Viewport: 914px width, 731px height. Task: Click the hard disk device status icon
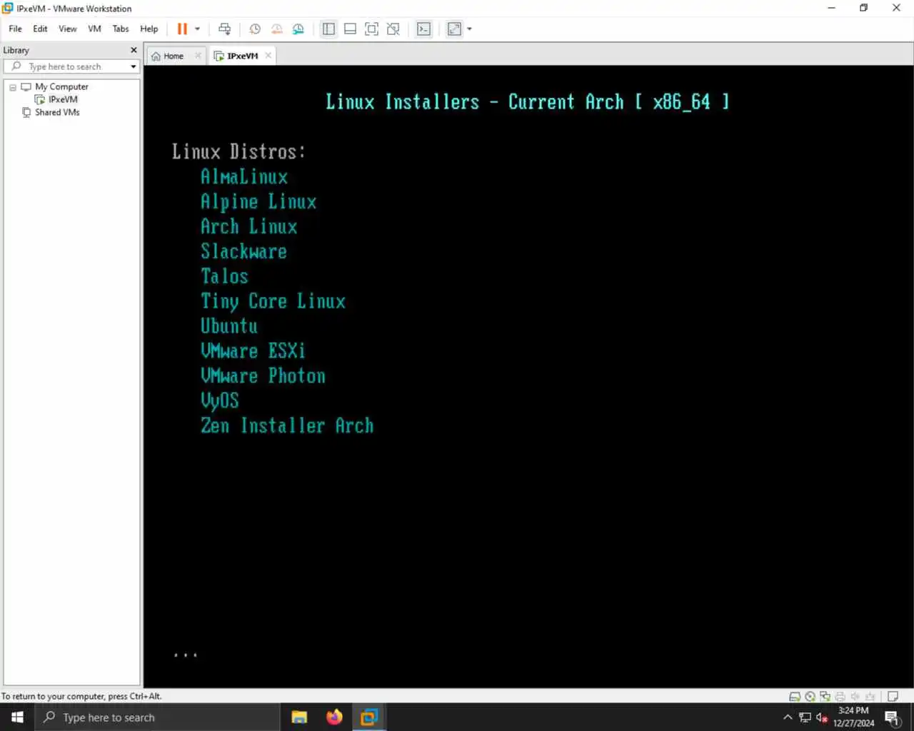pyautogui.click(x=795, y=697)
